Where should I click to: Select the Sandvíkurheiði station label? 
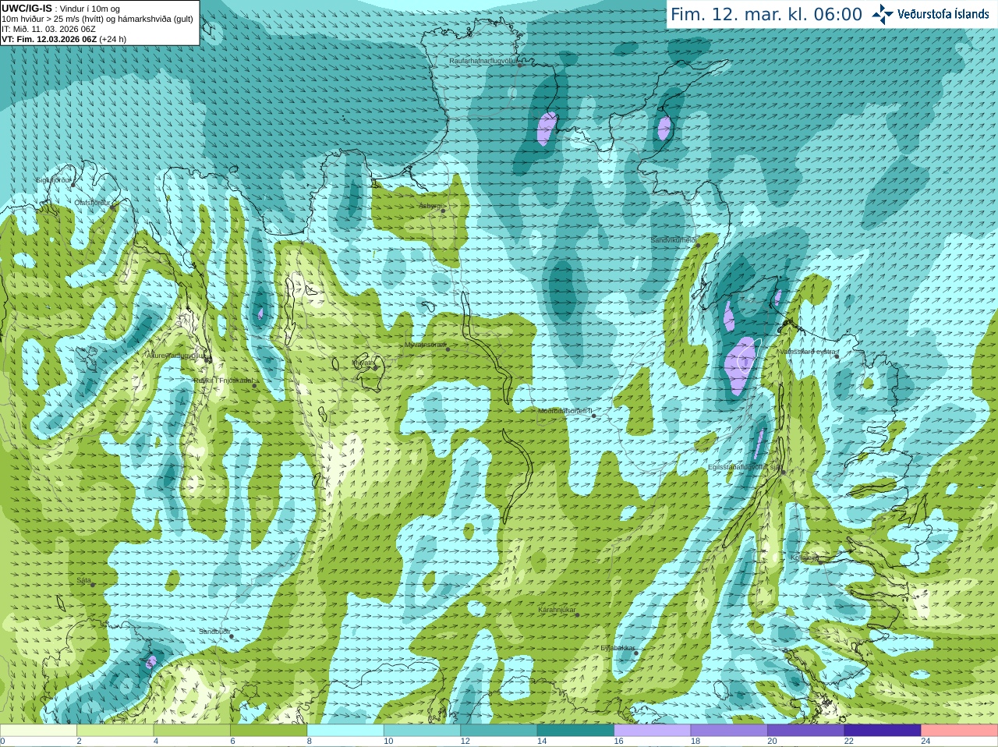point(673,240)
